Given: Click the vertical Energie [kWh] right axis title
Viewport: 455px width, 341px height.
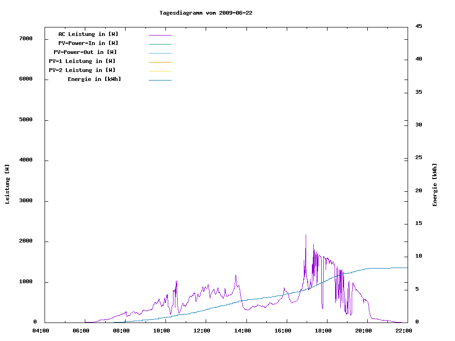Looking at the screenshot, I should [435, 185].
